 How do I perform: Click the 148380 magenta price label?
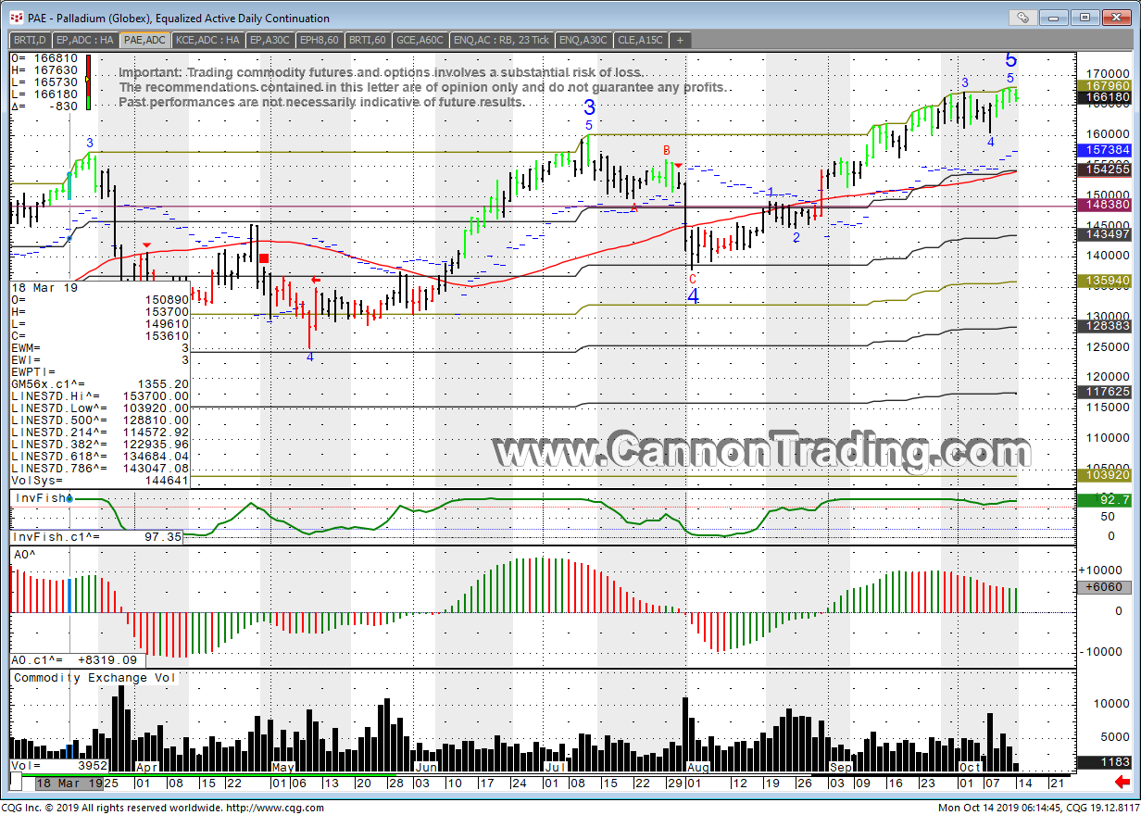[1106, 204]
